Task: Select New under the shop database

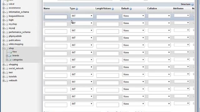Action: (x=15, y=52)
